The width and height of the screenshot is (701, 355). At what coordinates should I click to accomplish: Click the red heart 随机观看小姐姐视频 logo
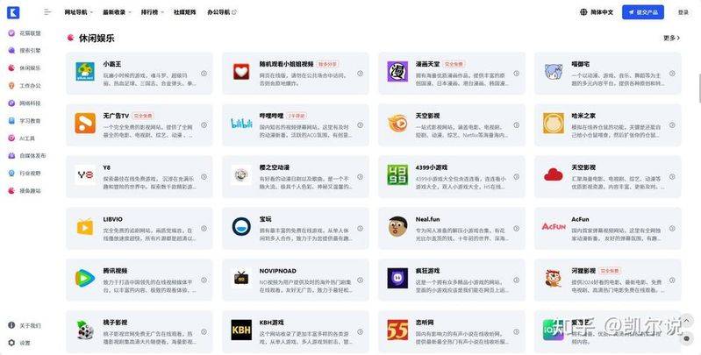241,72
